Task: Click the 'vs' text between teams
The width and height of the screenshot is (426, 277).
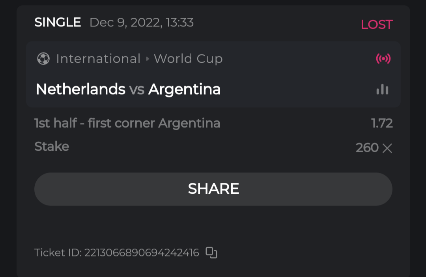Action: coord(136,90)
